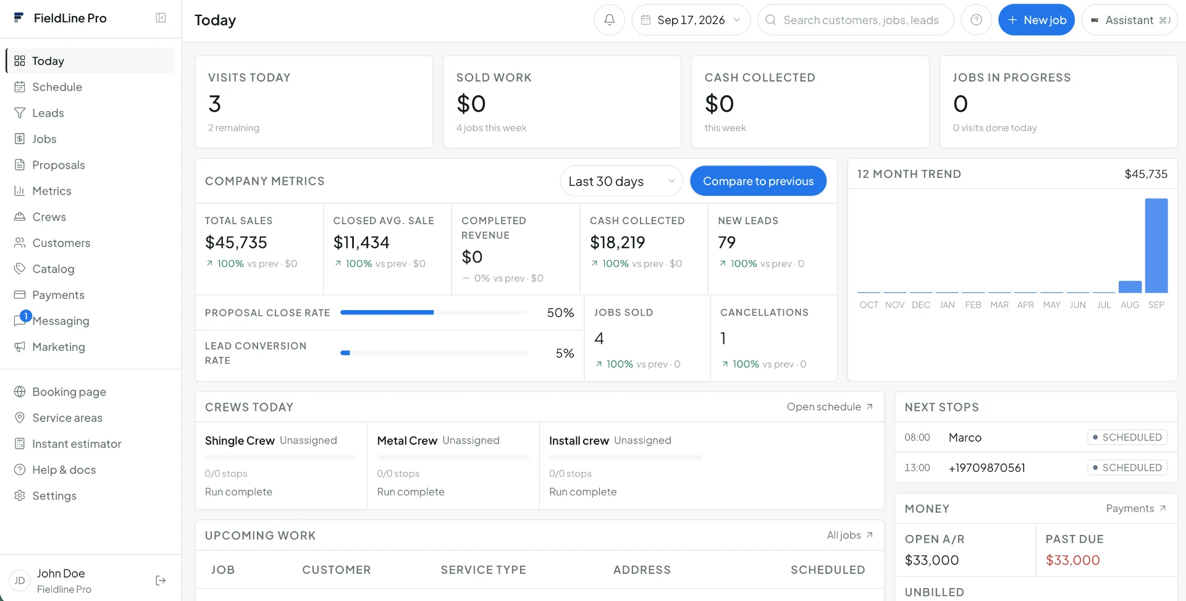
Task: Click the Proposals document icon
Action: pyautogui.click(x=20, y=164)
